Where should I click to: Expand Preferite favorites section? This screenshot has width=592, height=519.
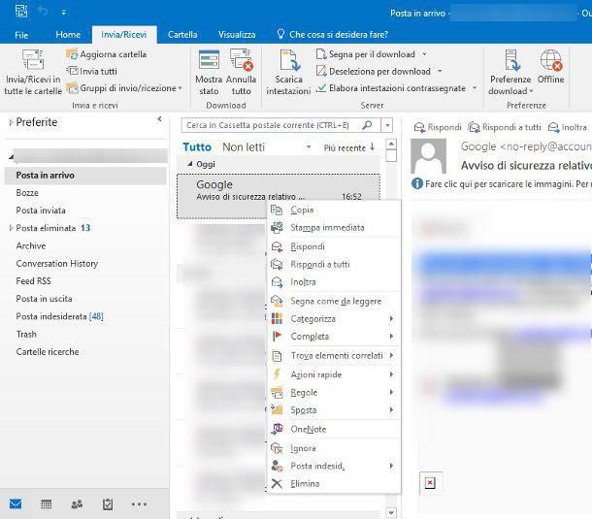tap(11, 122)
